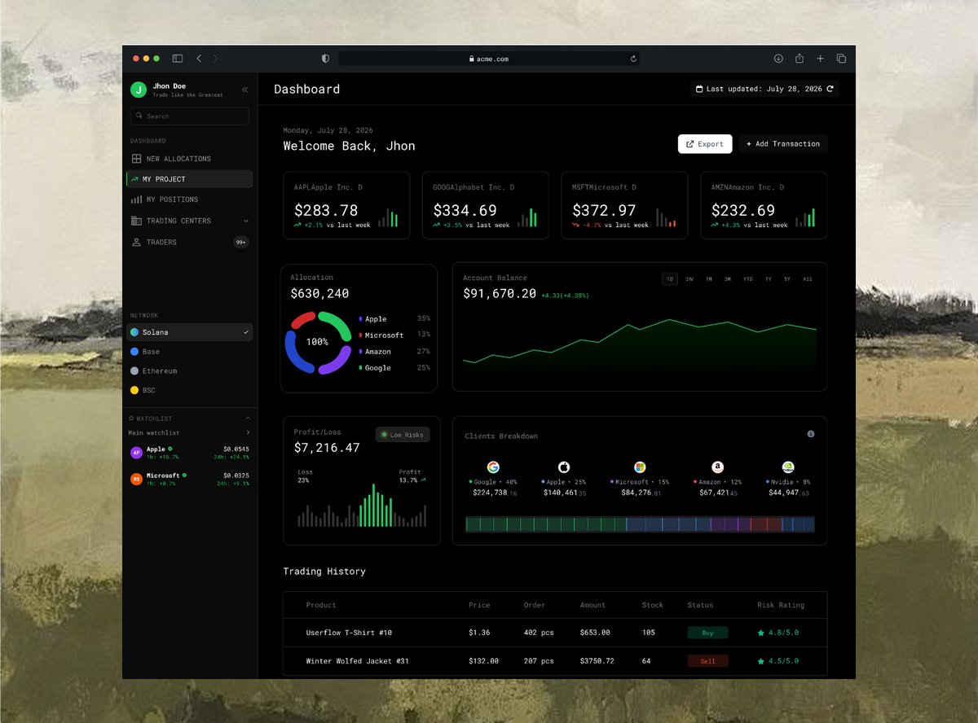Click the Clients Breakdown info icon
This screenshot has width=978, height=723.
pyautogui.click(x=811, y=434)
